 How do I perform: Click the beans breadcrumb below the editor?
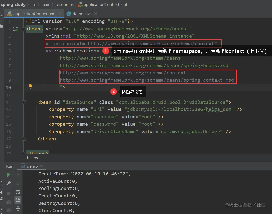pos(32,158)
